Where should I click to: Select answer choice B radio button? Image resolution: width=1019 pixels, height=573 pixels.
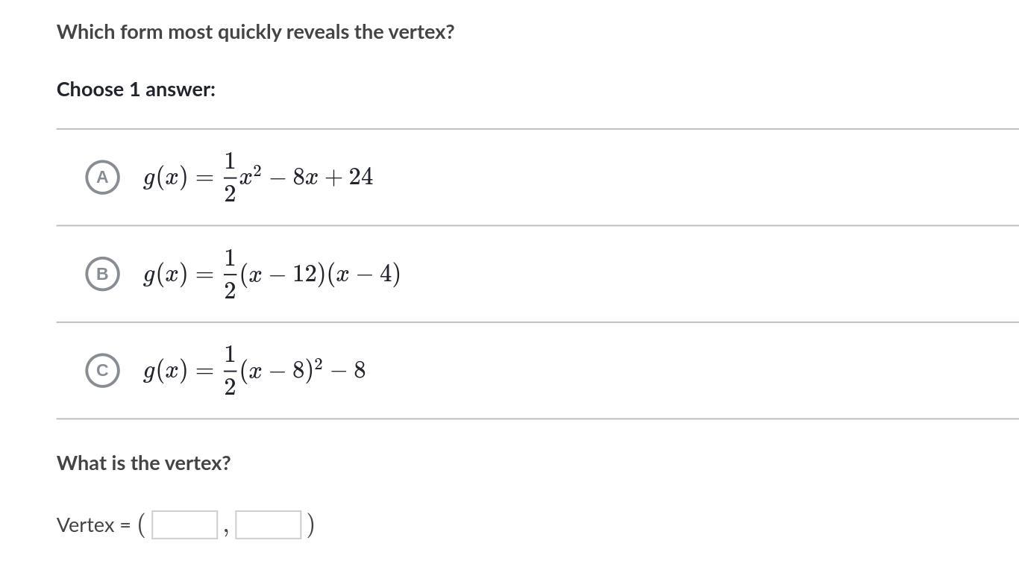tap(102, 274)
